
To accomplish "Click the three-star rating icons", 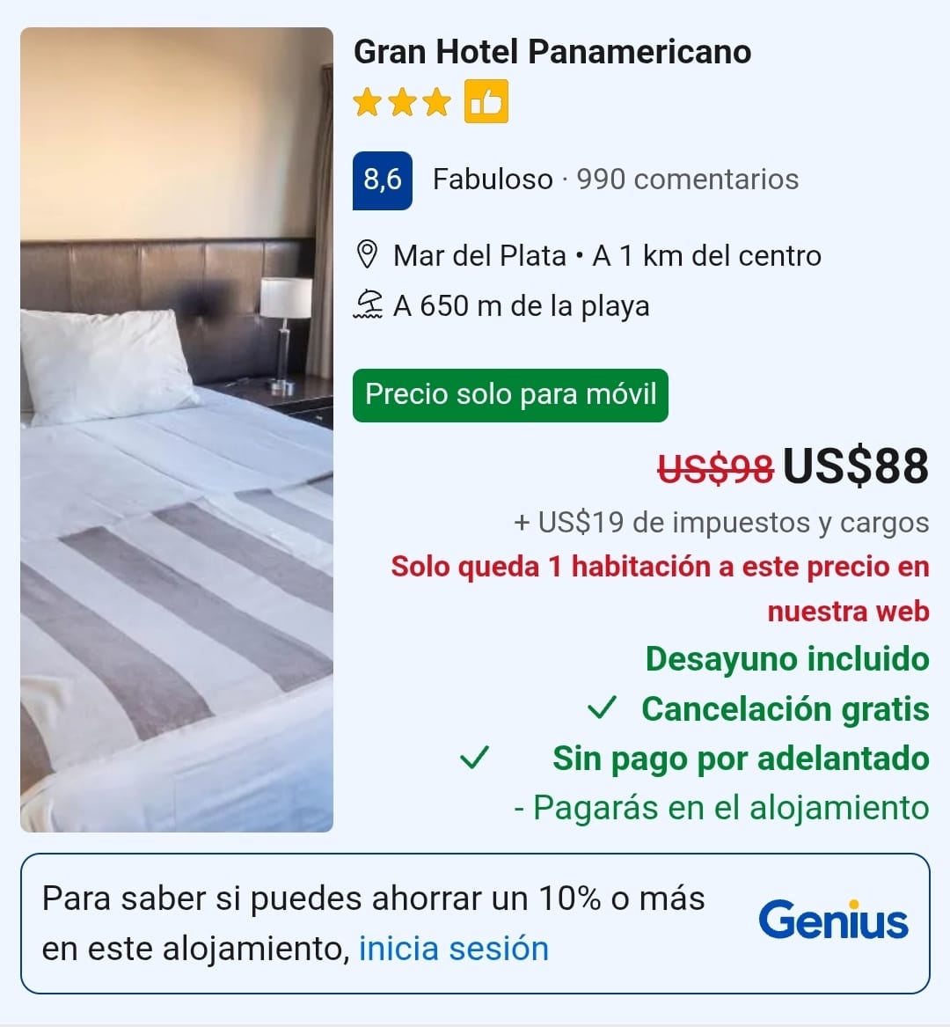I will pyautogui.click(x=402, y=103).
